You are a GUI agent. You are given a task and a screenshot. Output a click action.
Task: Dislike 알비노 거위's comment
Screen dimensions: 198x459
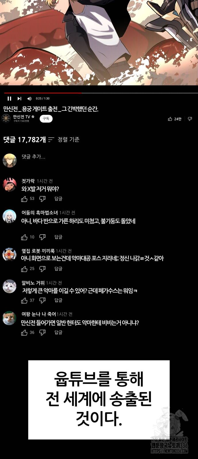coord(42,300)
